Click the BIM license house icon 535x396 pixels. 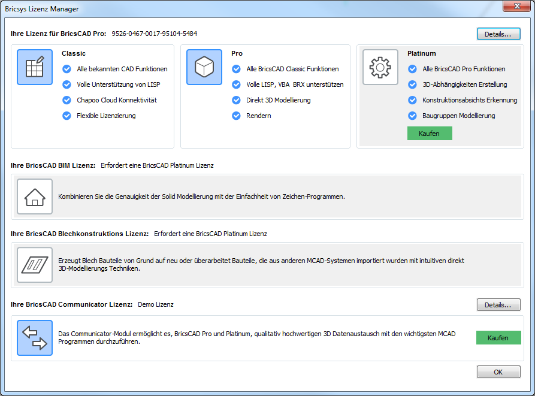[x=35, y=197]
